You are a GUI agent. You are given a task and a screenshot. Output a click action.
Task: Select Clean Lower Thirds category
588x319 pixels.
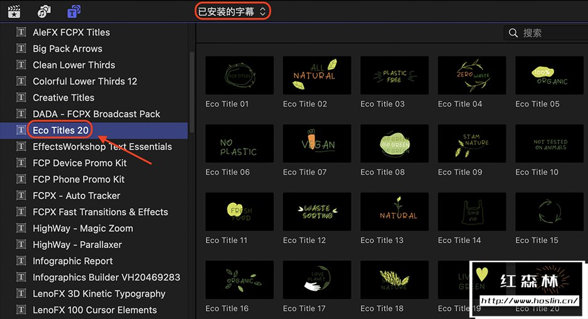point(94,65)
